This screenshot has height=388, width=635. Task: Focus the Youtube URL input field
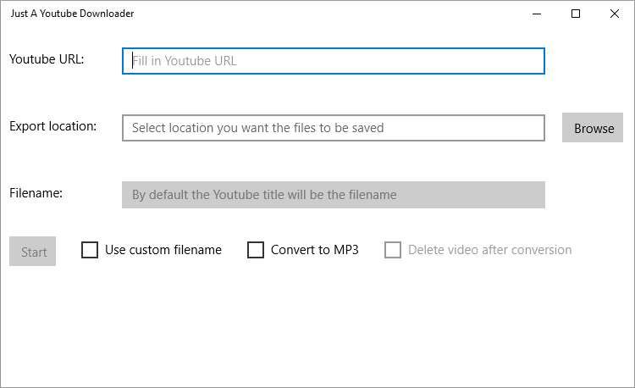[334, 61]
